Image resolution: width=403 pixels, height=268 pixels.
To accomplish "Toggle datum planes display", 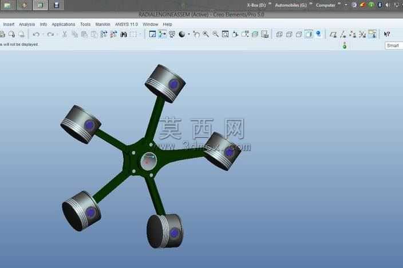I will pos(333,34).
